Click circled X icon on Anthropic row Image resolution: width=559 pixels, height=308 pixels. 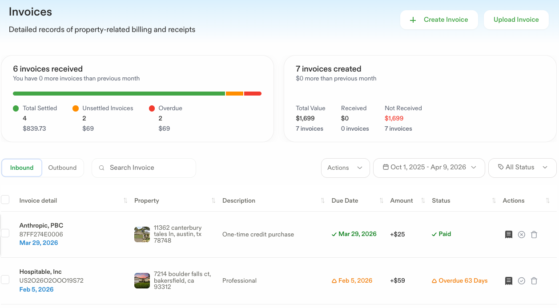click(522, 234)
